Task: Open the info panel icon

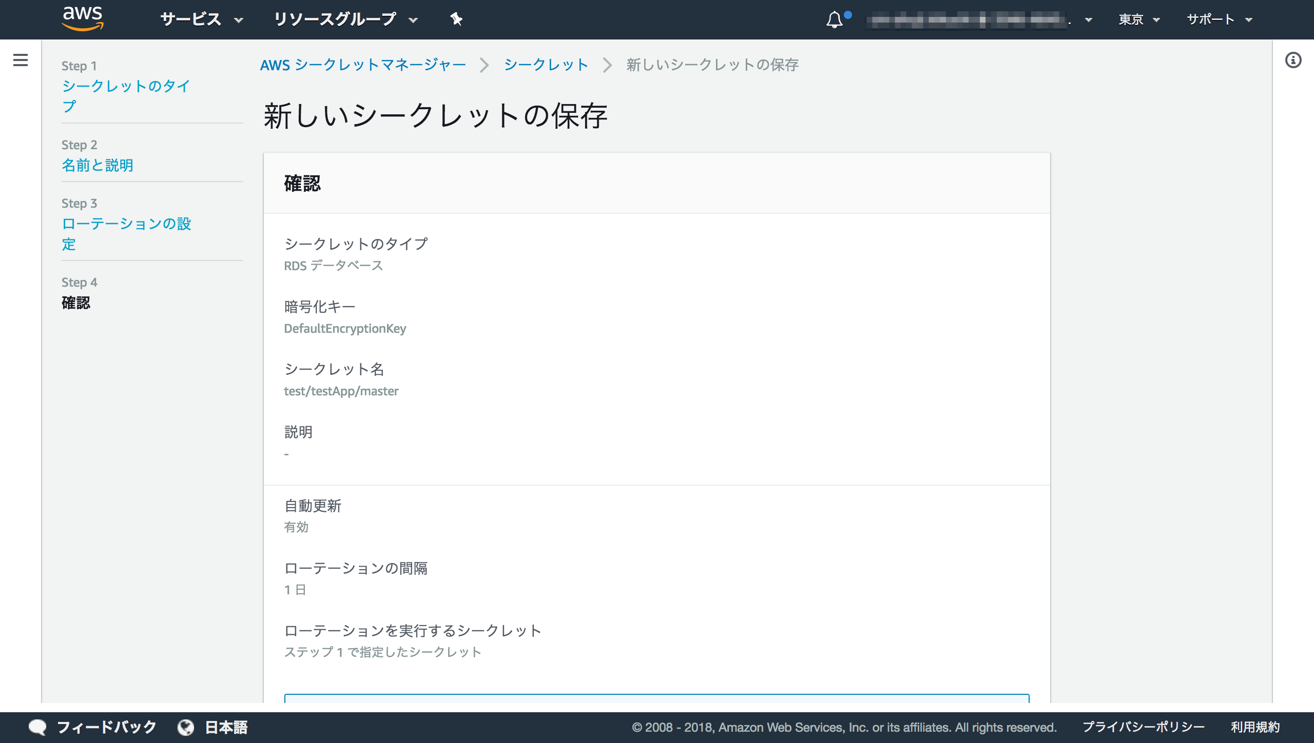Action: click(1293, 60)
